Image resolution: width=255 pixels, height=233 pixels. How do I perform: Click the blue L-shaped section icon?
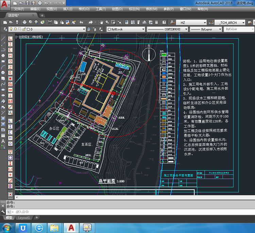pyautogui.click(x=10, y=121)
